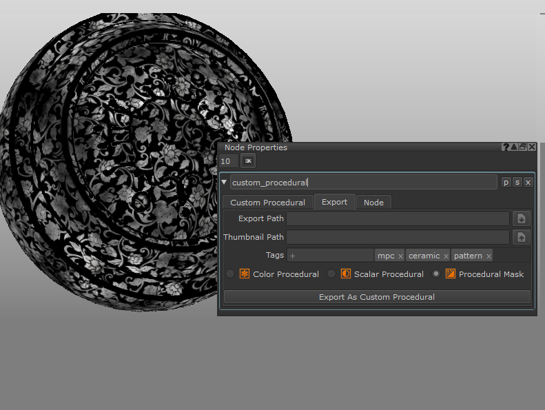
Task: Click the 's' solo button on custom_procedural
Action: 517,182
